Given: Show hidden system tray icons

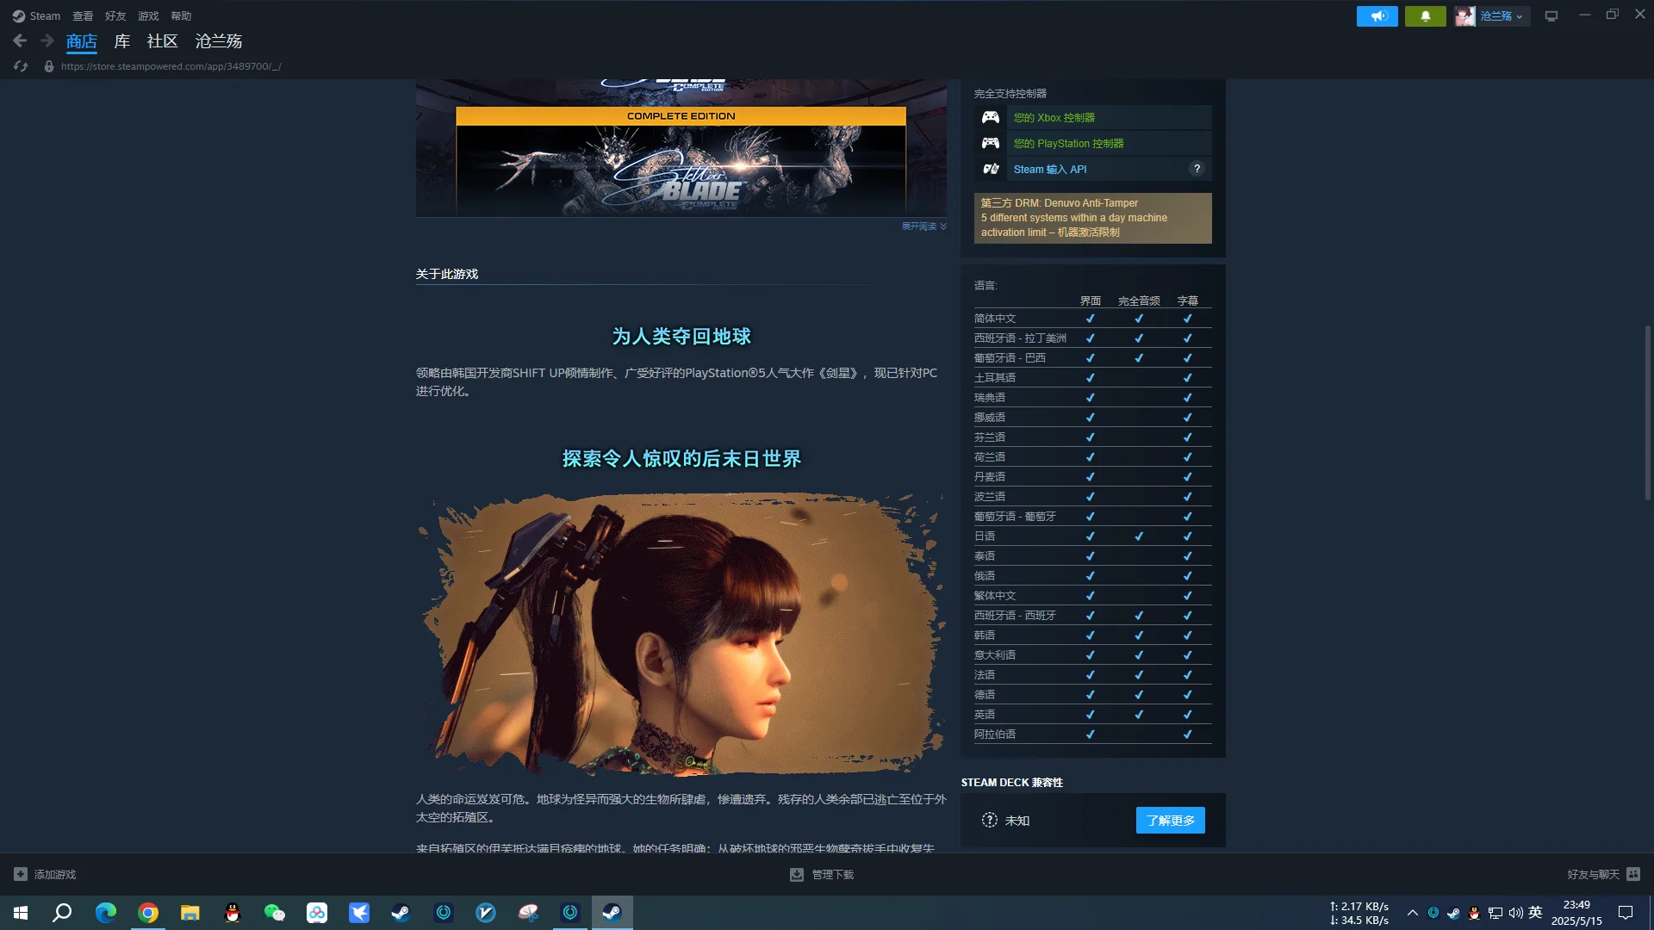Looking at the screenshot, I should click(x=1412, y=913).
